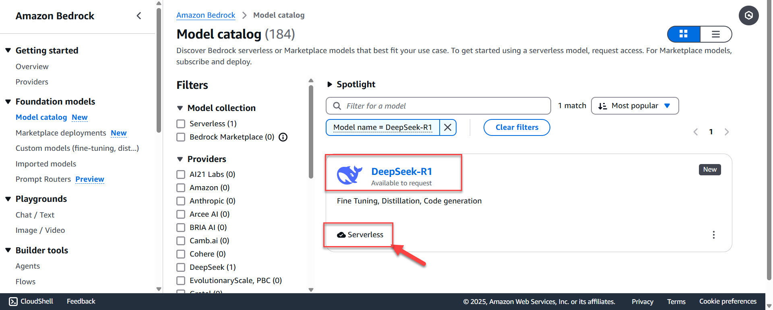Open Prompt Routers in the sidebar

click(43, 179)
